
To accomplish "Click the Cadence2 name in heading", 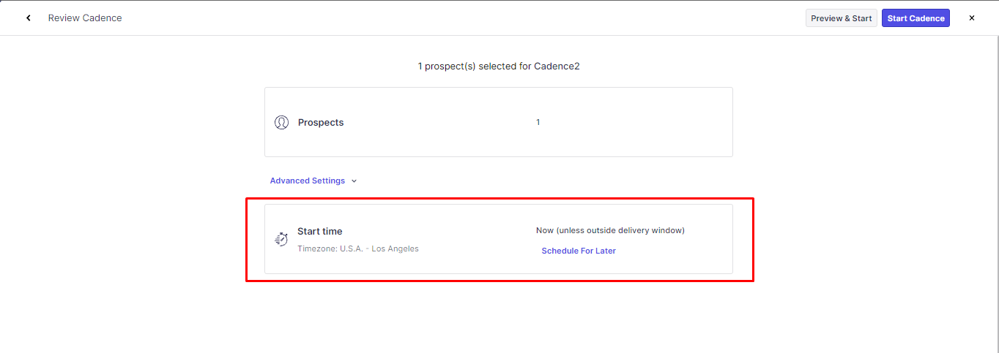I will pos(557,67).
